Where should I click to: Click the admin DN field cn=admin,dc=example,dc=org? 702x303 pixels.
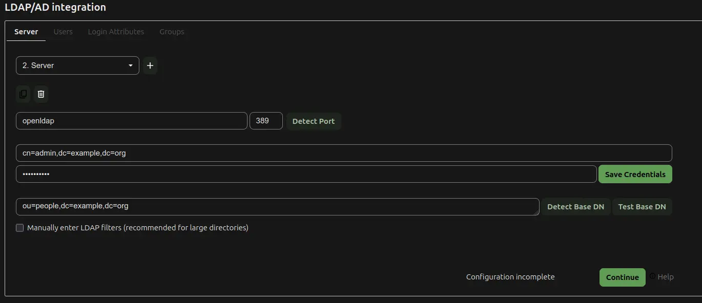pyautogui.click(x=343, y=153)
